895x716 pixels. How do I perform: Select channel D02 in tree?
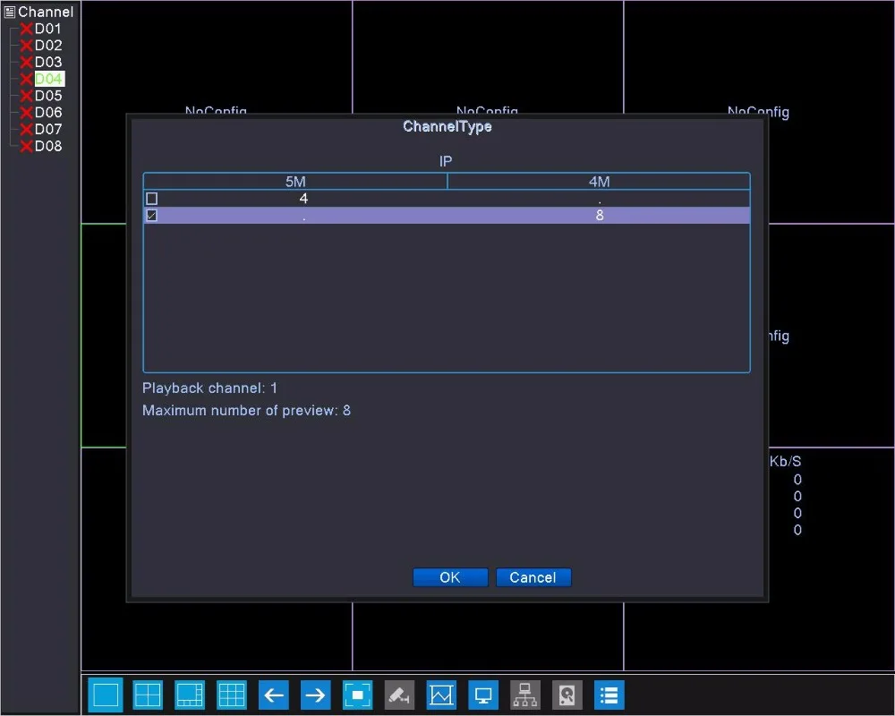click(48, 45)
